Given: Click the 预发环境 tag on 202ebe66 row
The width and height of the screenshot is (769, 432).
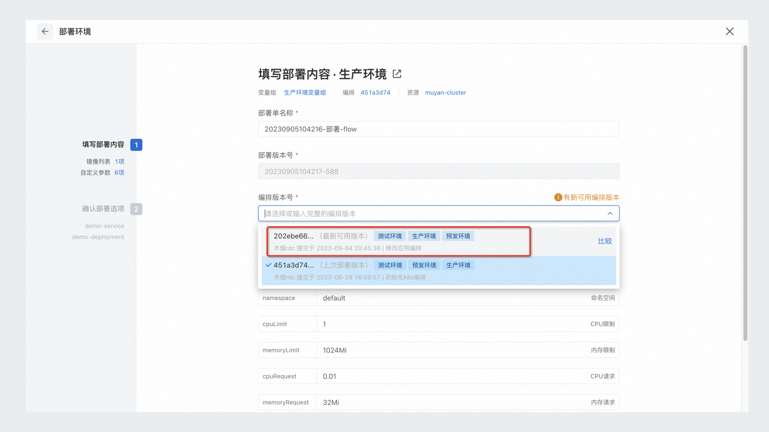Looking at the screenshot, I should (458, 236).
